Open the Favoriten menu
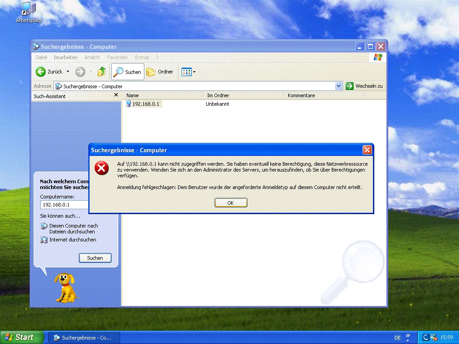Image resolution: width=459 pixels, height=344 pixels. pos(117,57)
